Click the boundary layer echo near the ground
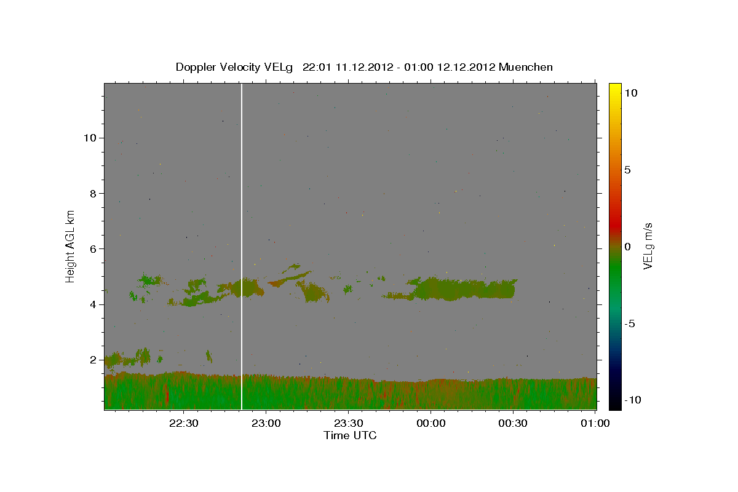Viewport: 738px width, 492px height. click(351, 391)
